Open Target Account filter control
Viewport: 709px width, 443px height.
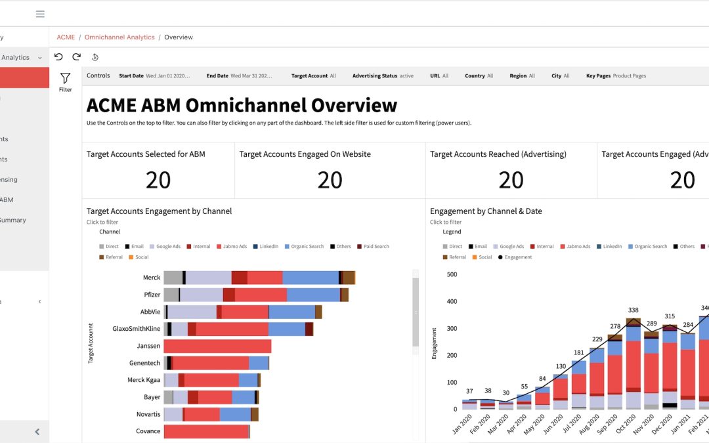313,76
